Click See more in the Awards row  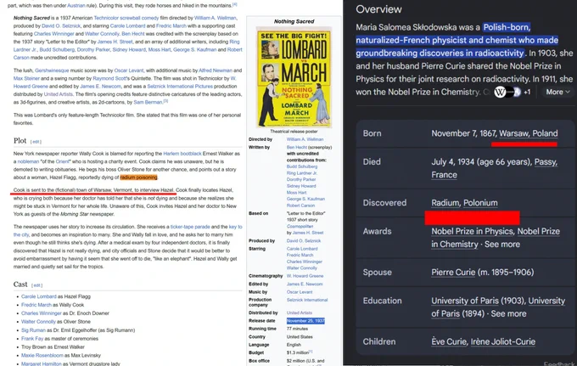click(x=502, y=244)
